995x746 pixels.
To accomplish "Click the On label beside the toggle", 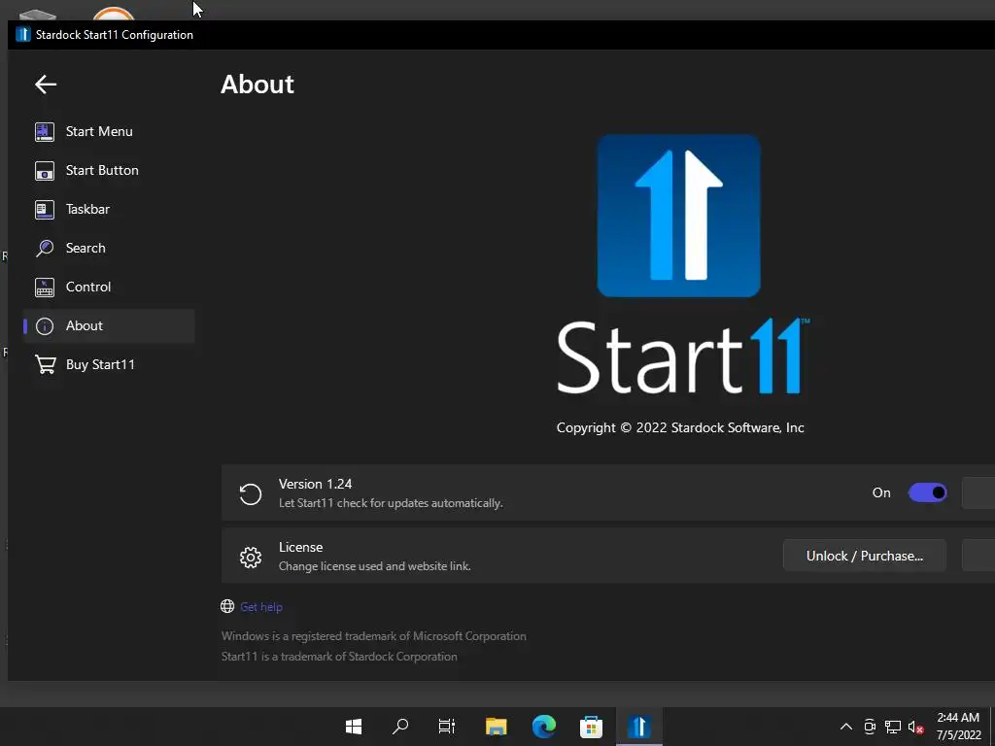I will point(881,492).
